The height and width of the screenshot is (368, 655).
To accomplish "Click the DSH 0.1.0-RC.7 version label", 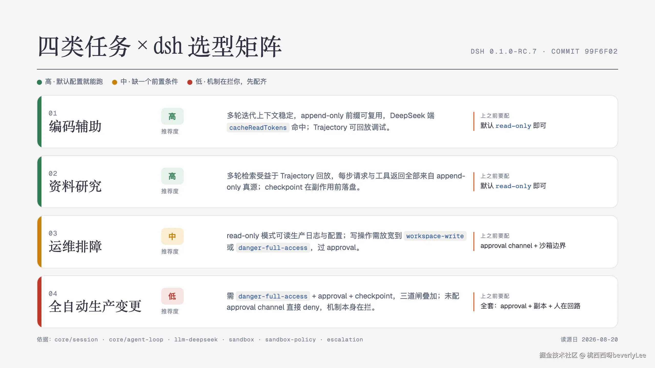I will (x=504, y=51).
